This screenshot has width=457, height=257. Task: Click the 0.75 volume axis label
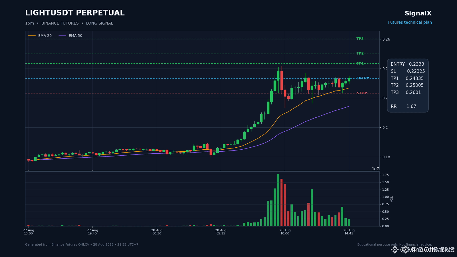pos(385,204)
